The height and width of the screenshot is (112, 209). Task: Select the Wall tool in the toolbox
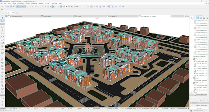coord(2,27)
